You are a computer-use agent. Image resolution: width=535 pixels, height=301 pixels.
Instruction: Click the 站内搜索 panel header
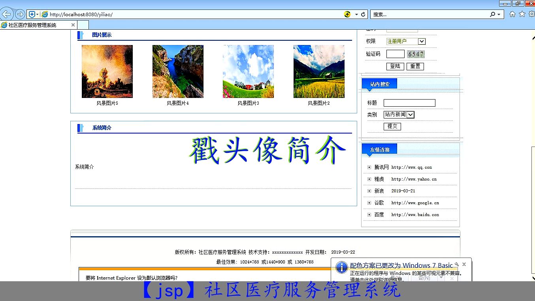tap(380, 85)
